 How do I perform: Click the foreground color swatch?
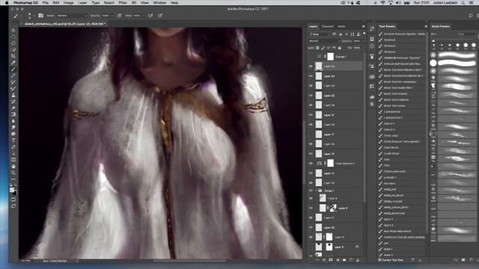pos(12,190)
